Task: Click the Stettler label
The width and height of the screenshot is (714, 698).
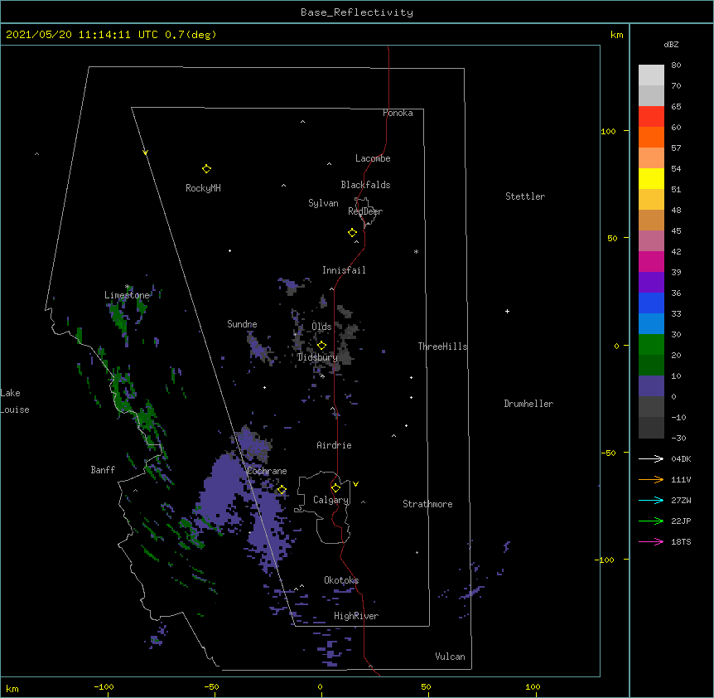Action: 525,196
